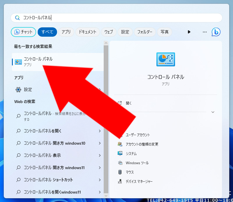233x202 pixels.
Task: Expand the actions list chevron in right panel
Action: point(213,112)
